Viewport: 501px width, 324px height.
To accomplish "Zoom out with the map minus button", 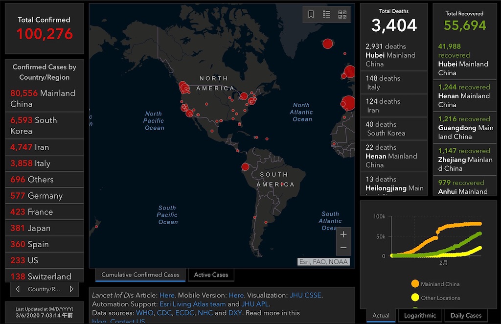I will [x=343, y=248].
